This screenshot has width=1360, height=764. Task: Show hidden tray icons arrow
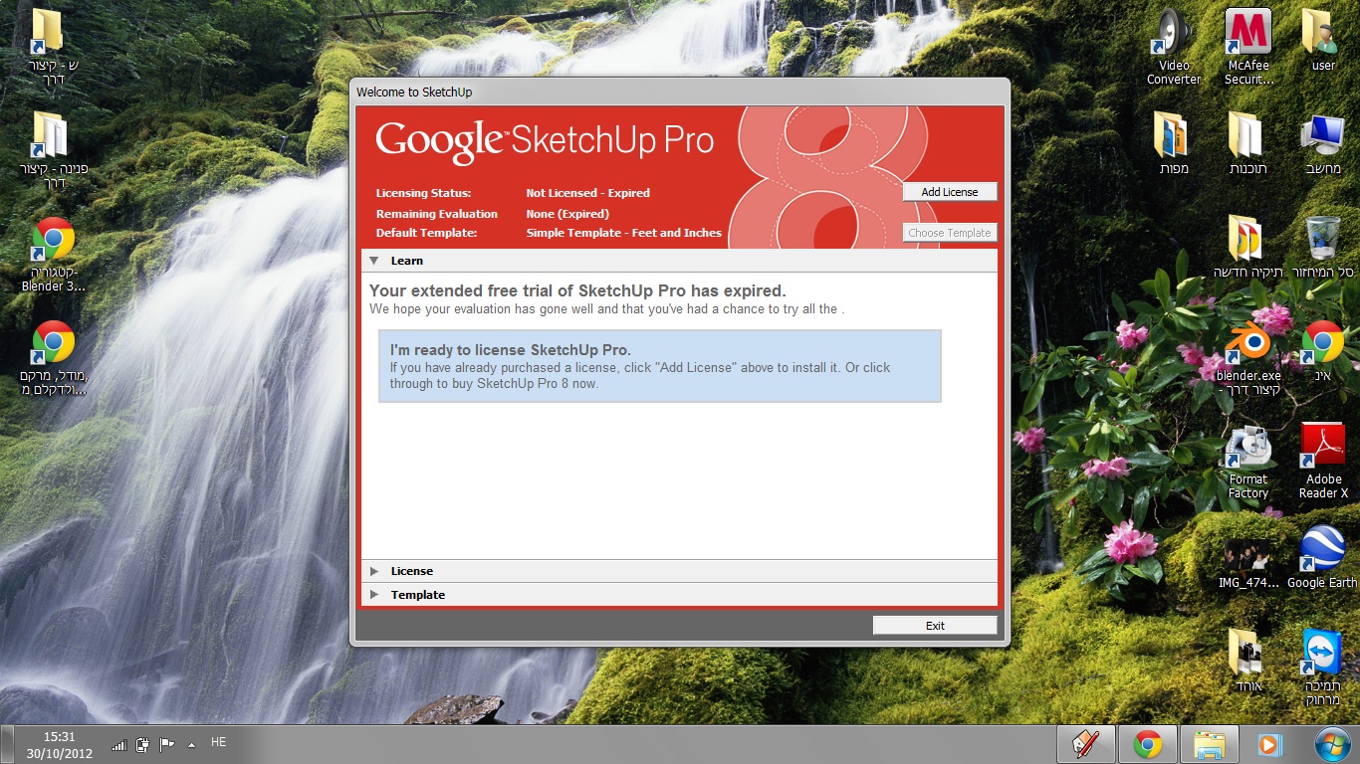(191, 744)
